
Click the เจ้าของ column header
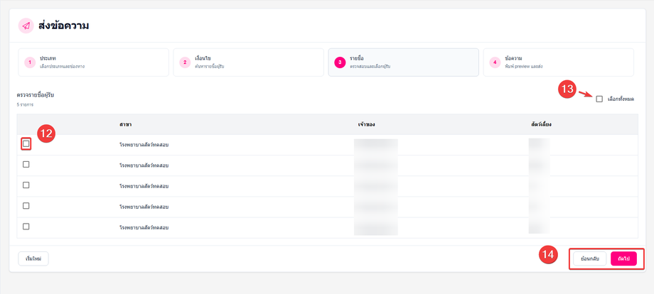pos(366,124)
